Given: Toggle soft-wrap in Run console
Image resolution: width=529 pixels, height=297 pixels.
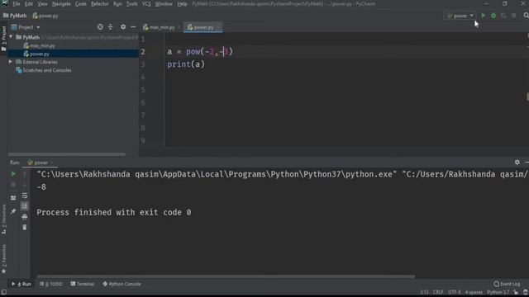Looking at the screenshot, I should coord(25,196).
